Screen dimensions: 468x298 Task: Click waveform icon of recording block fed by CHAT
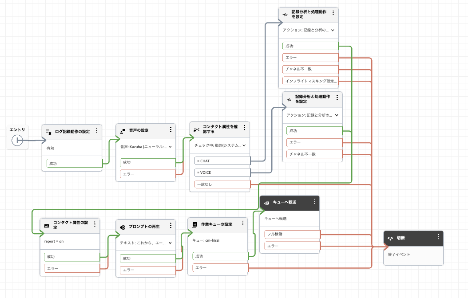coord(285,14)
